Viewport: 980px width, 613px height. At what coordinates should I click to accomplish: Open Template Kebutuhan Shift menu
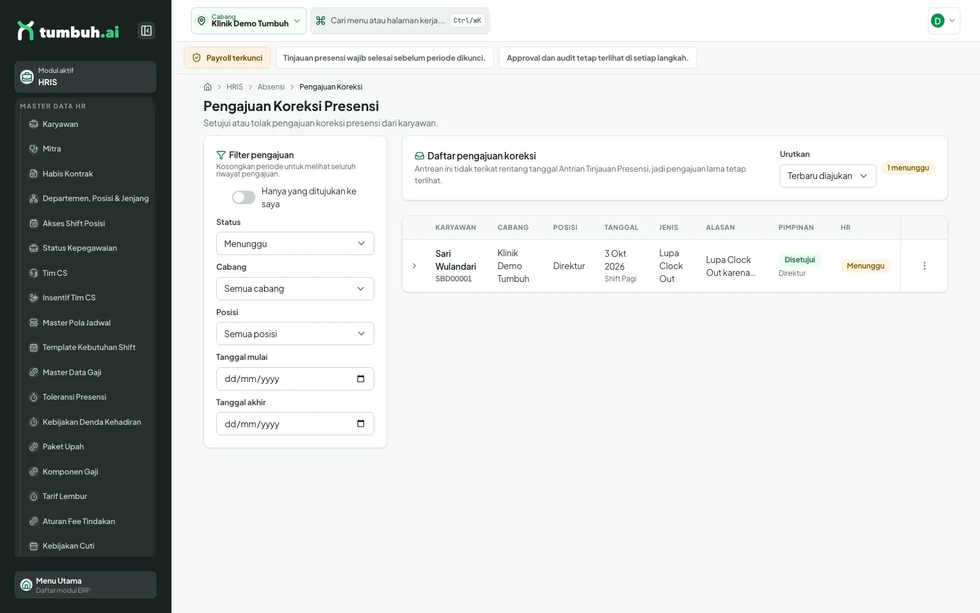tap(89, 348)
